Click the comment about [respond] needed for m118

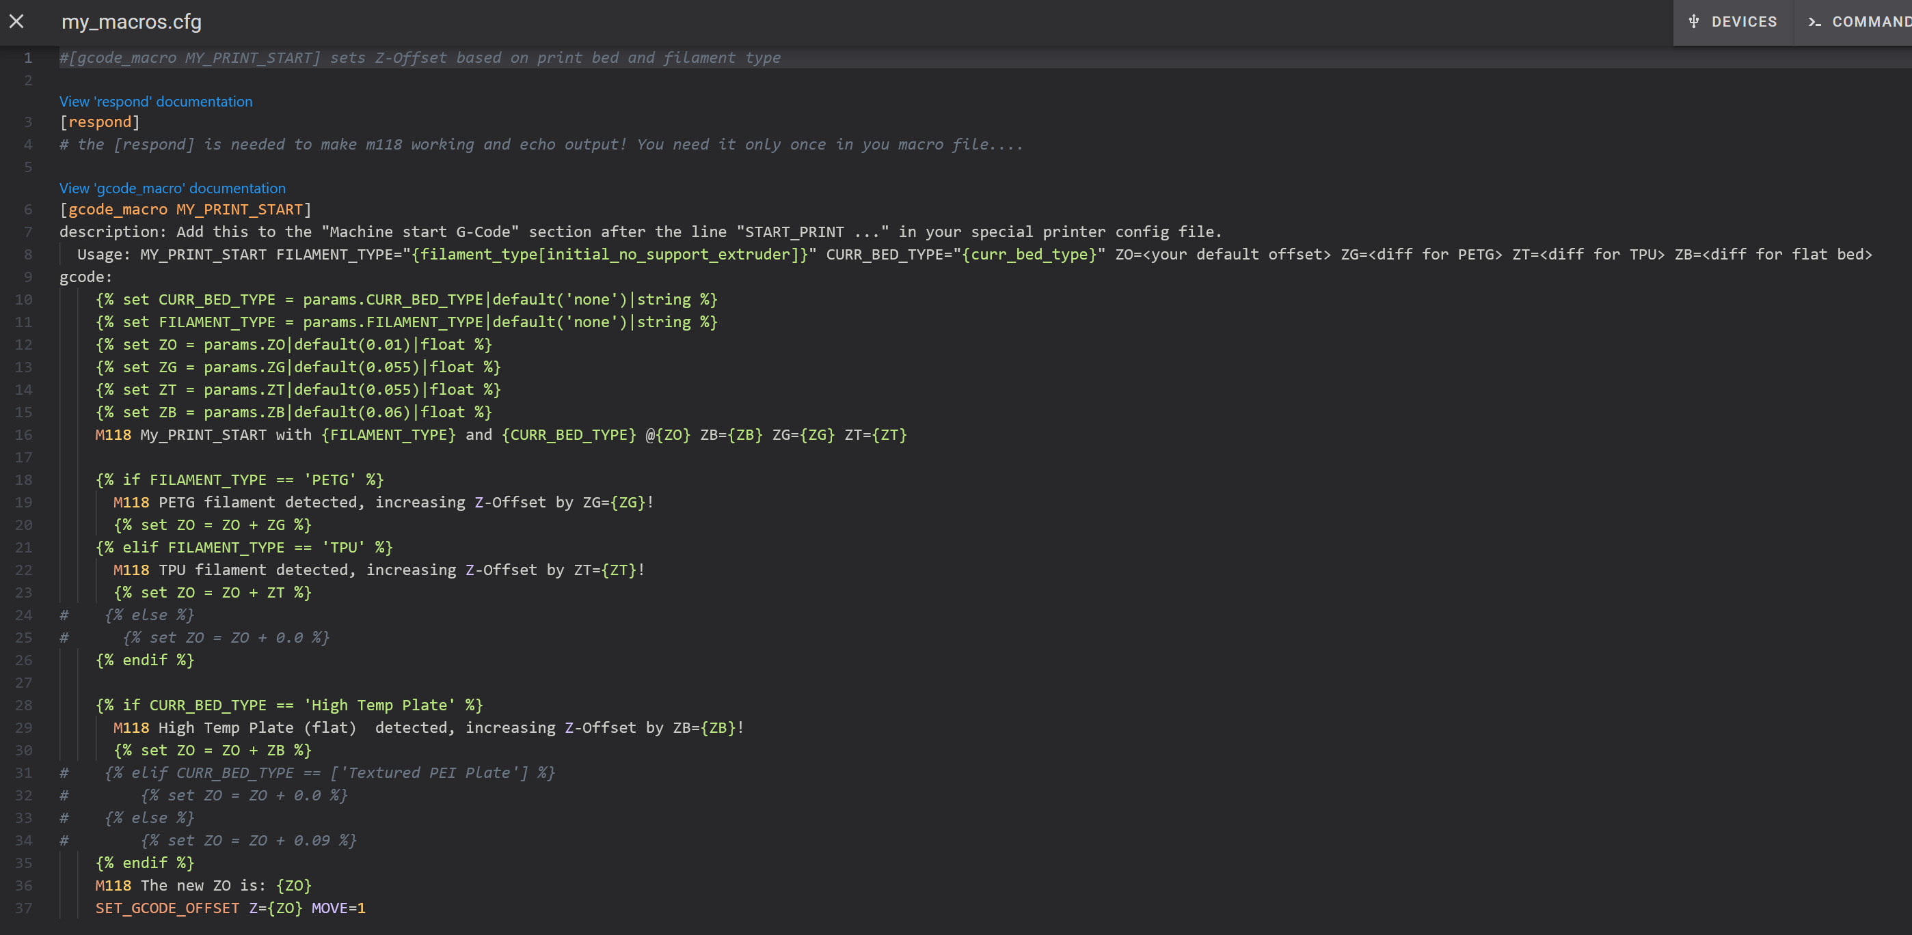pos(541,145)
